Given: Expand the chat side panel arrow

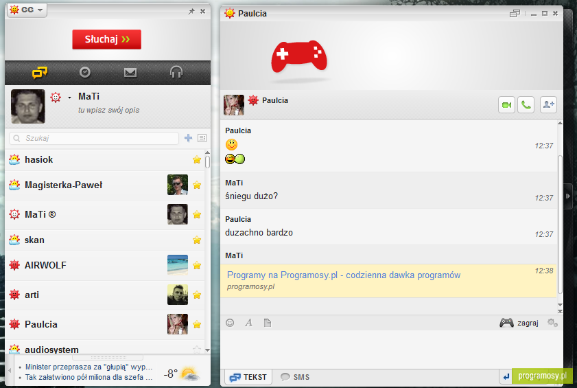Looking at the screenshot, I should pos(568,196).
